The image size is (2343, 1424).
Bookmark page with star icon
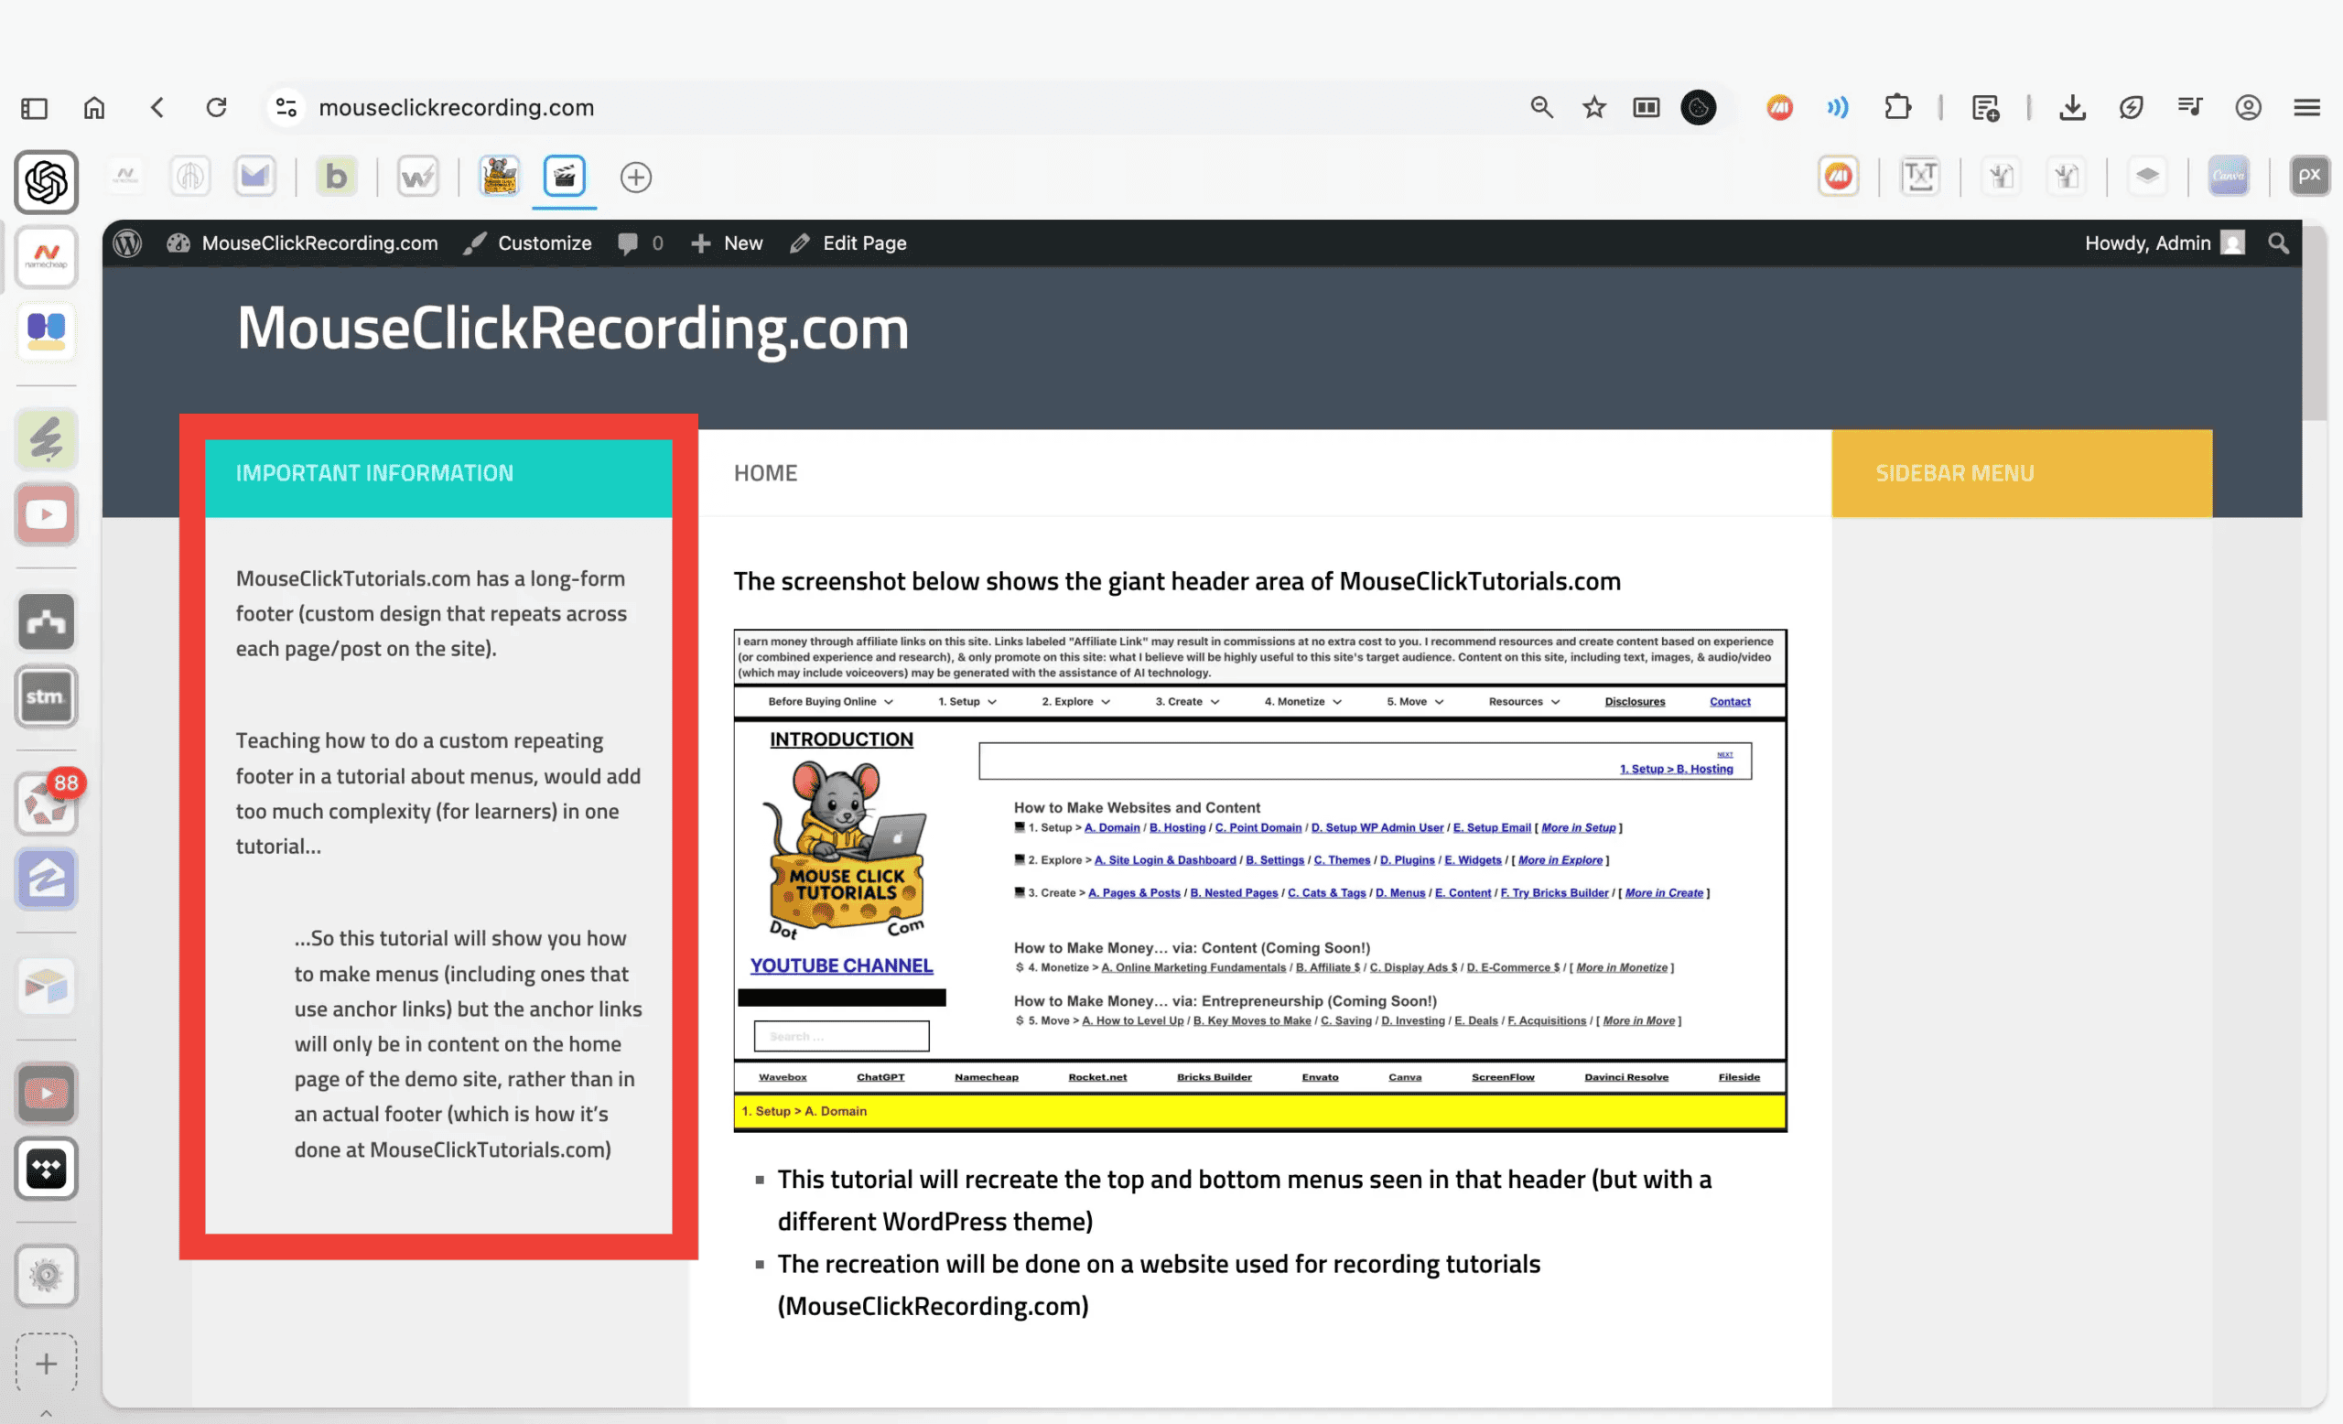point(1593,107)
